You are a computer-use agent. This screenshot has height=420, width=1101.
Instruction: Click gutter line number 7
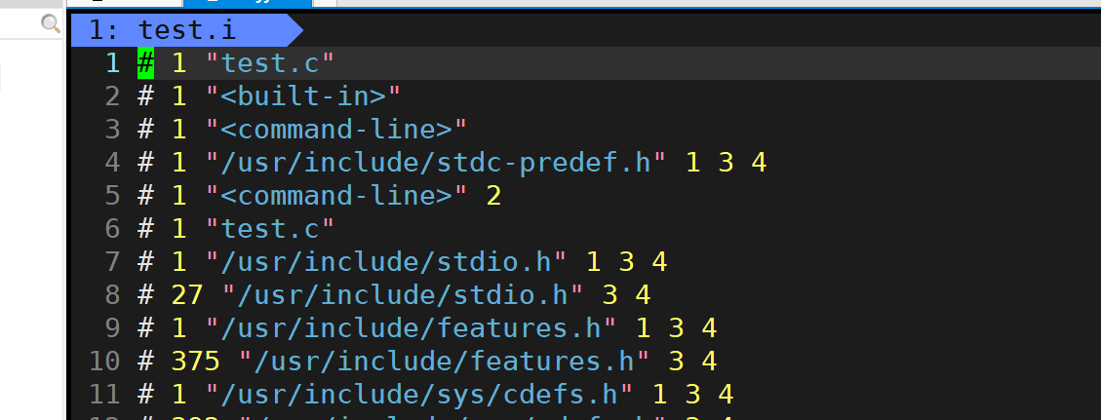click(x=112, y=262)
